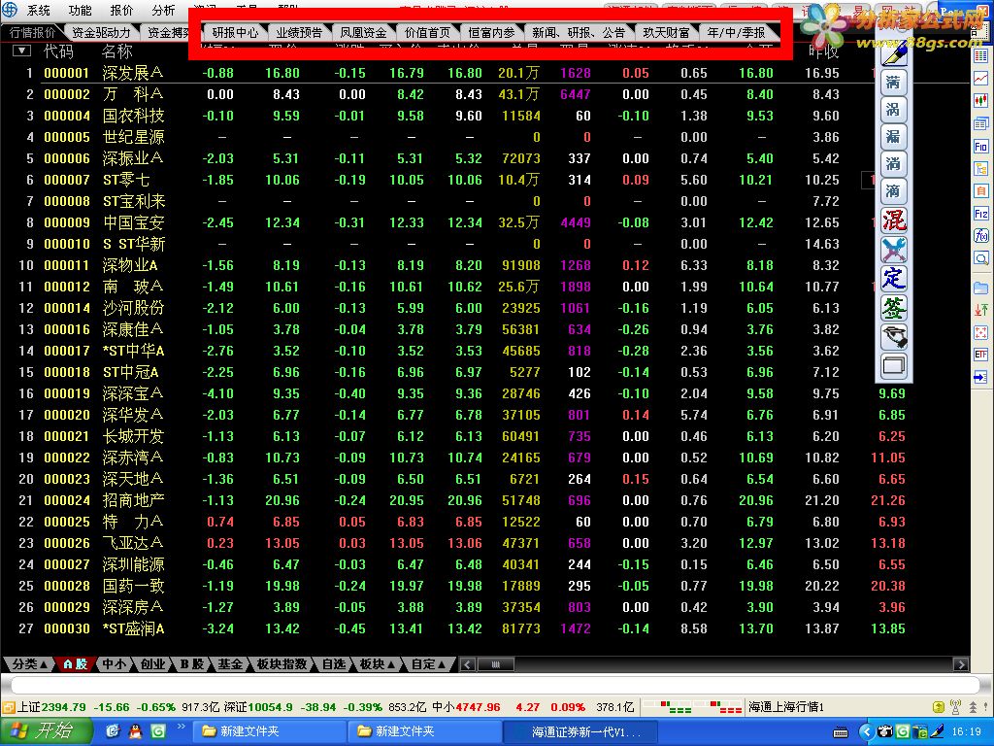Click the horizontal scrollbar right arrow
The width and height of the screenshot is (994, 746).
click(x=961, y=664)
